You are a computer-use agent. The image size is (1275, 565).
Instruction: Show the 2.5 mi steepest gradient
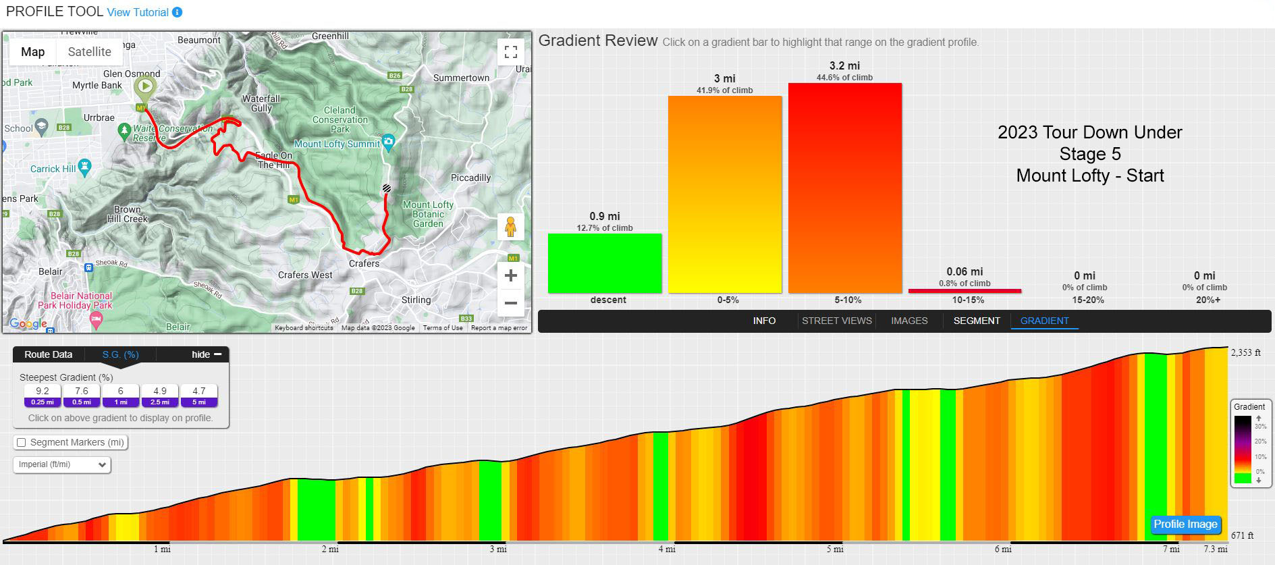pos(160,402)
